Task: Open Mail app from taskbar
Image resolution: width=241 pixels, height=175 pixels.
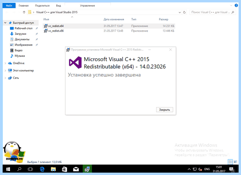Action: point(76,169)
